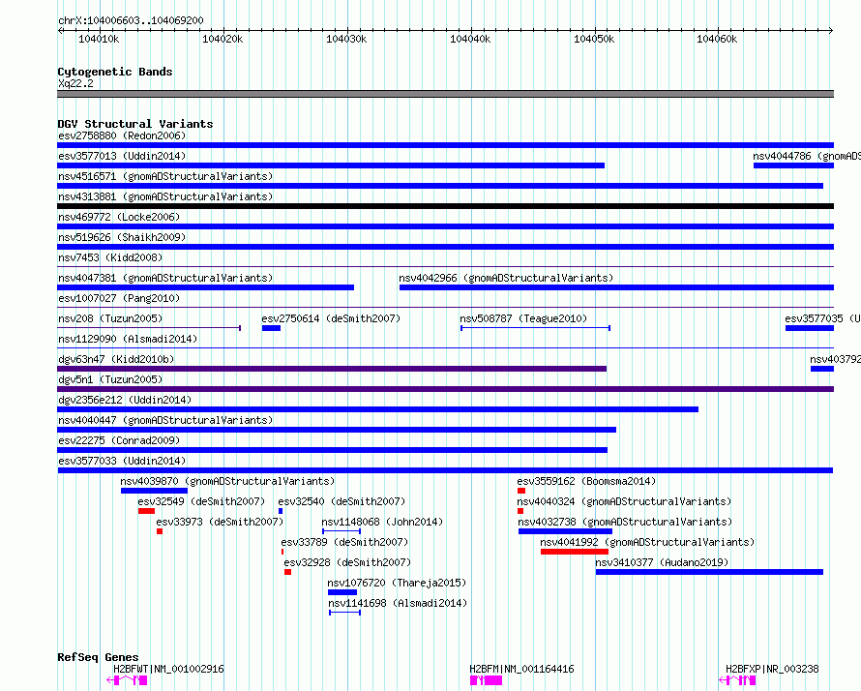Click the Cytogenetic Bands track title
The height and width of the screenshot is (691, 861).
click(115, 72)
